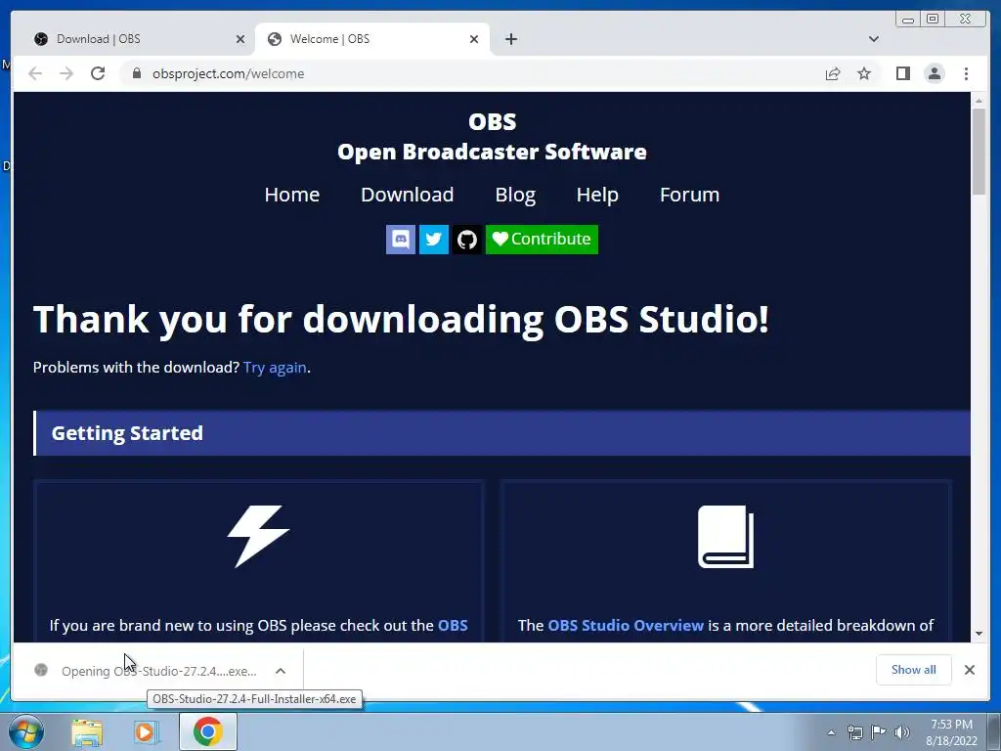The image size is (1001, 751).
Task: Open the Help navigation link
Action: pos(597,195)
